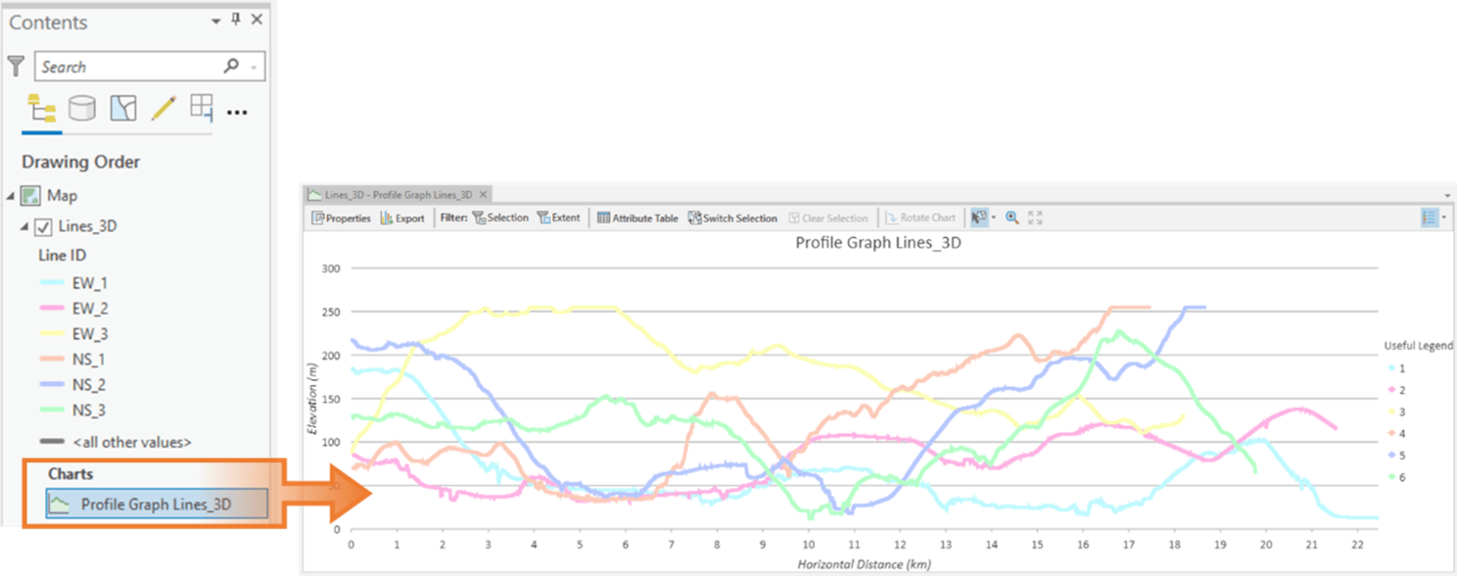
Task: Click the chart title Profile Graph Lines_3D
Action: (x=878, y=243)
